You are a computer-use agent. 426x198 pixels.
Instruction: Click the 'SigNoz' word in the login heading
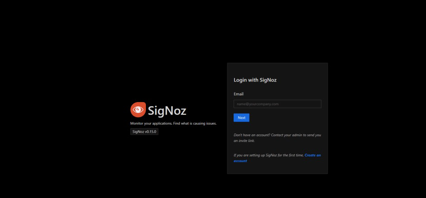(268, 80)
